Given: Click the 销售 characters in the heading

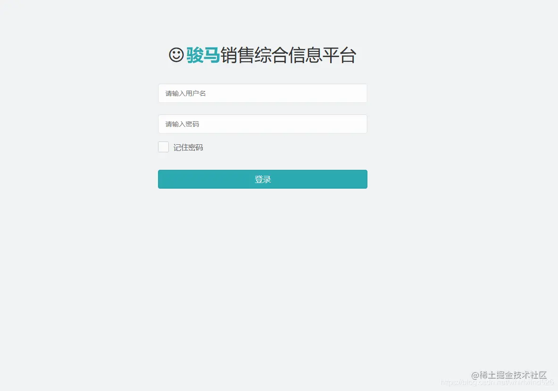Looking at the screenshot, I should (237, 55).
